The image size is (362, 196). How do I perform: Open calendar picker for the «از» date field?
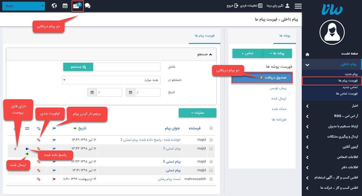click(x=131, y=92)
